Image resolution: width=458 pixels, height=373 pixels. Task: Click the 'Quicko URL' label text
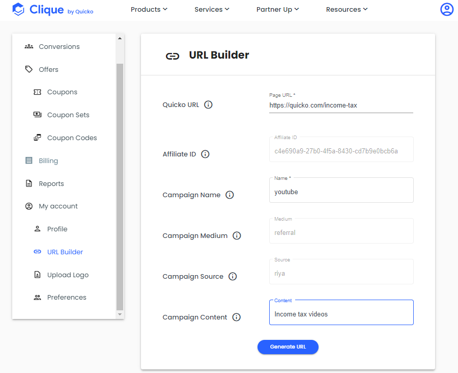pyautogui.click(x=181, y=105)
